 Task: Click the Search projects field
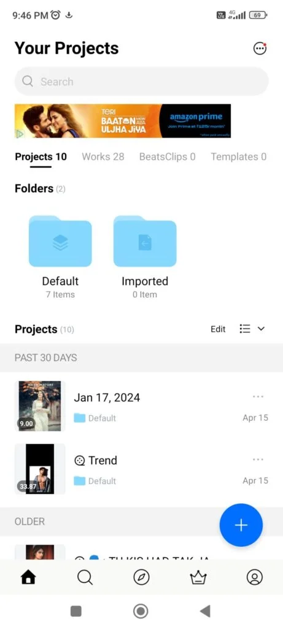tap(141, 82)
